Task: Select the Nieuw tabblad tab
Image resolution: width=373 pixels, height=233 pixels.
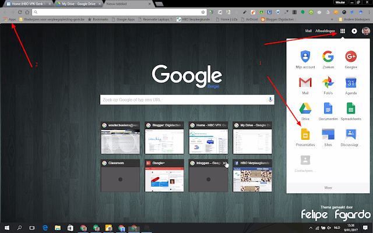Action: click(129, 4)
